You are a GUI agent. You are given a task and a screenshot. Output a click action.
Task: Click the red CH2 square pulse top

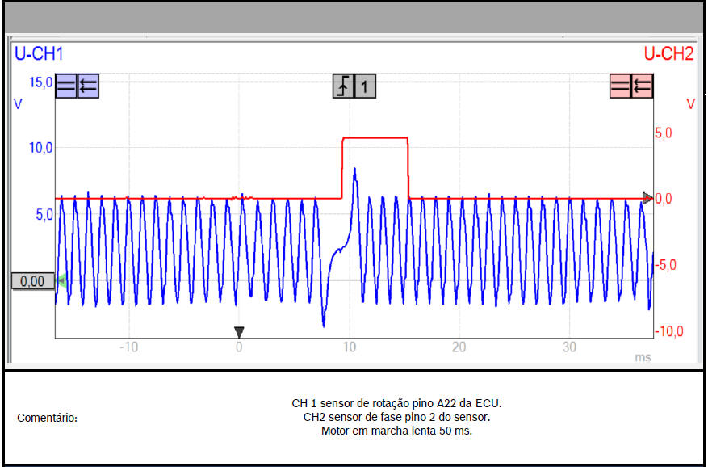(x=375, y=138)
